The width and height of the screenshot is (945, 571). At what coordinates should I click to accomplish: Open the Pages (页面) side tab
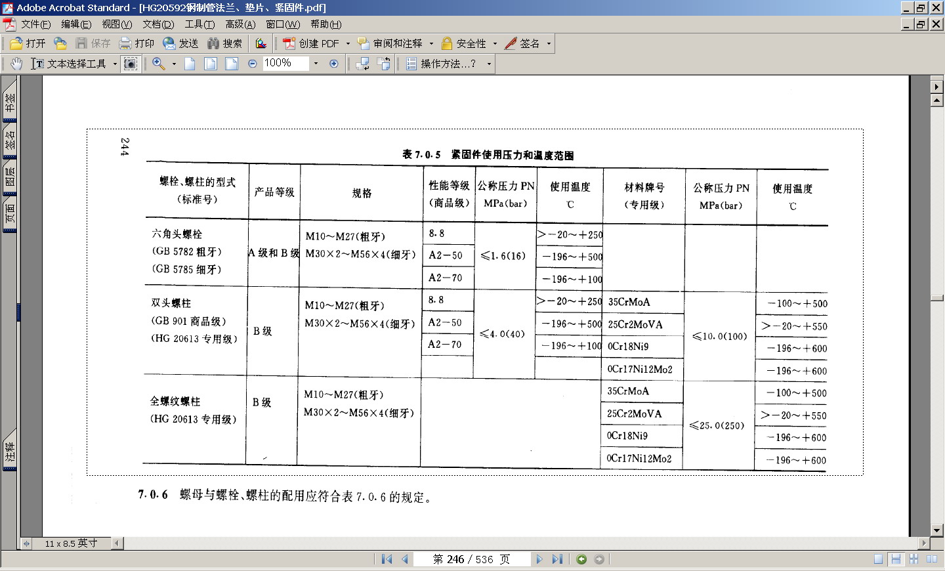point(10,215)
